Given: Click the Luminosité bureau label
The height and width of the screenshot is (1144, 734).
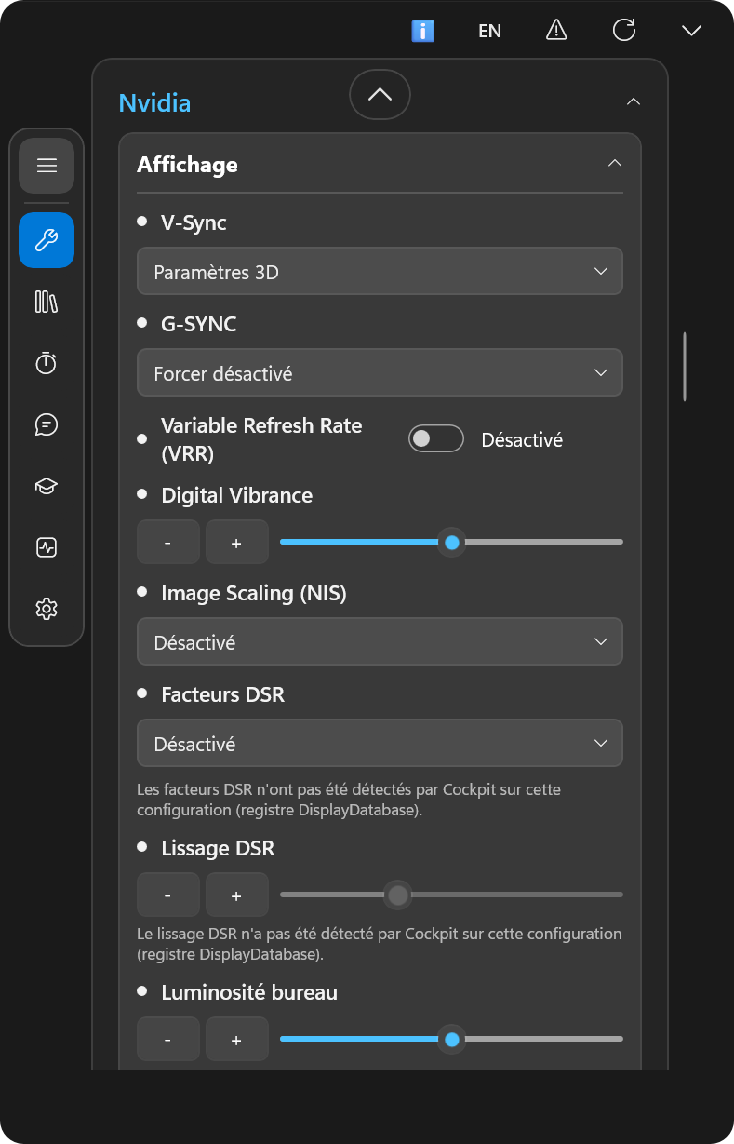Looking at the screenshot, I should click(249, 992).
